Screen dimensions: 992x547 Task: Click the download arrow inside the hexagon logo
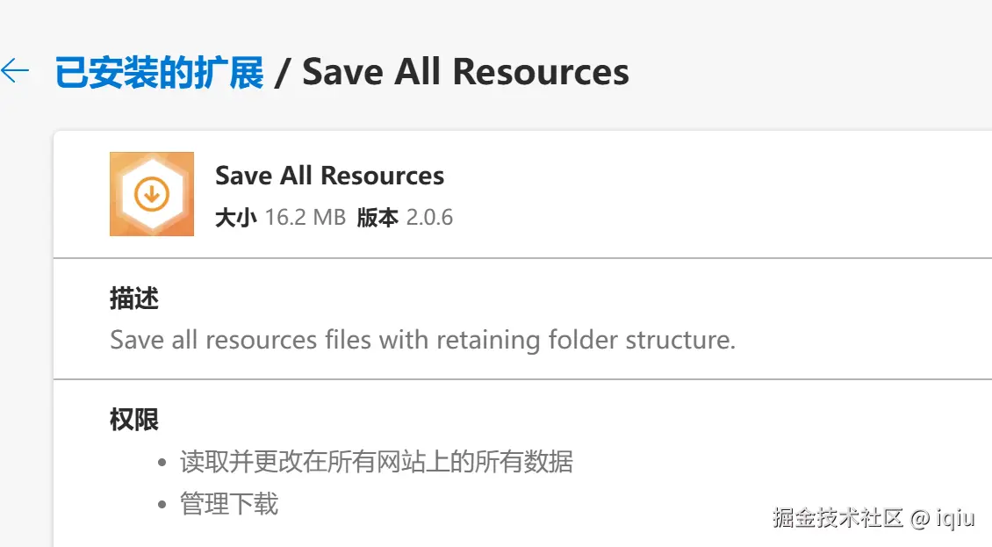152,193
